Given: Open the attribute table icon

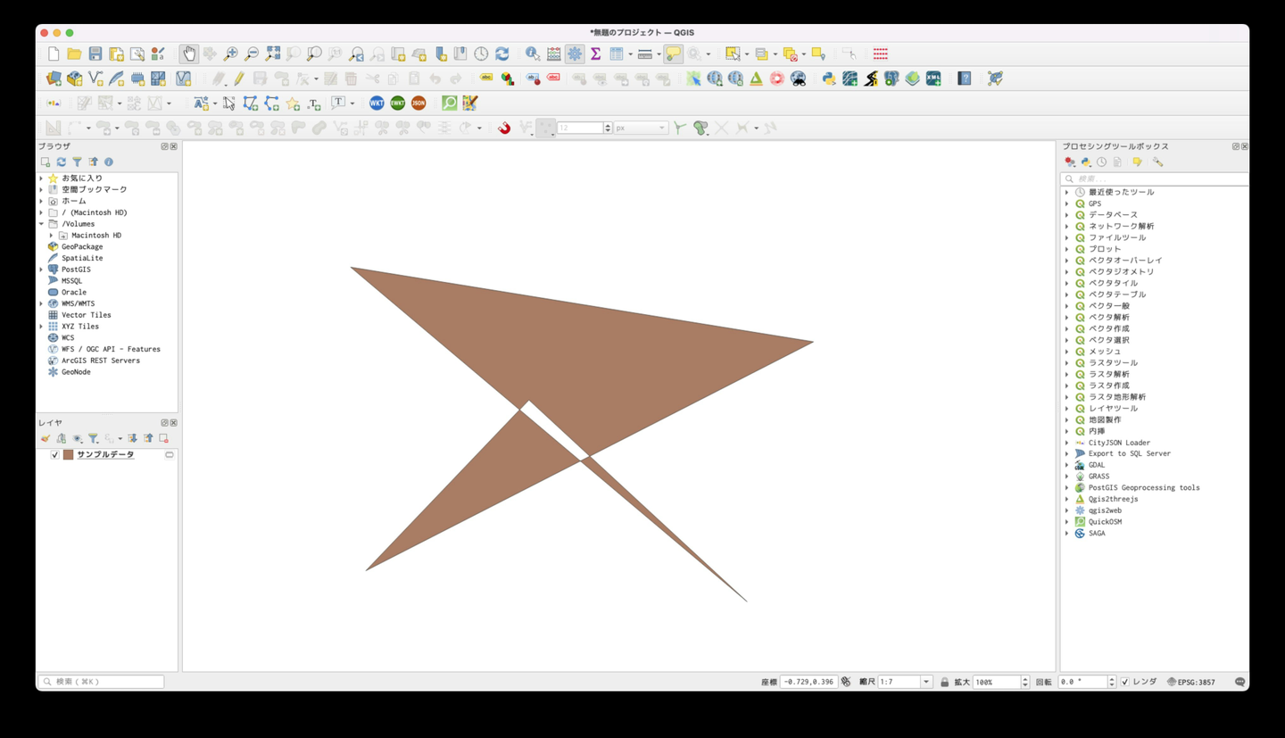Looking at the screenshot, I should (617, 54).
